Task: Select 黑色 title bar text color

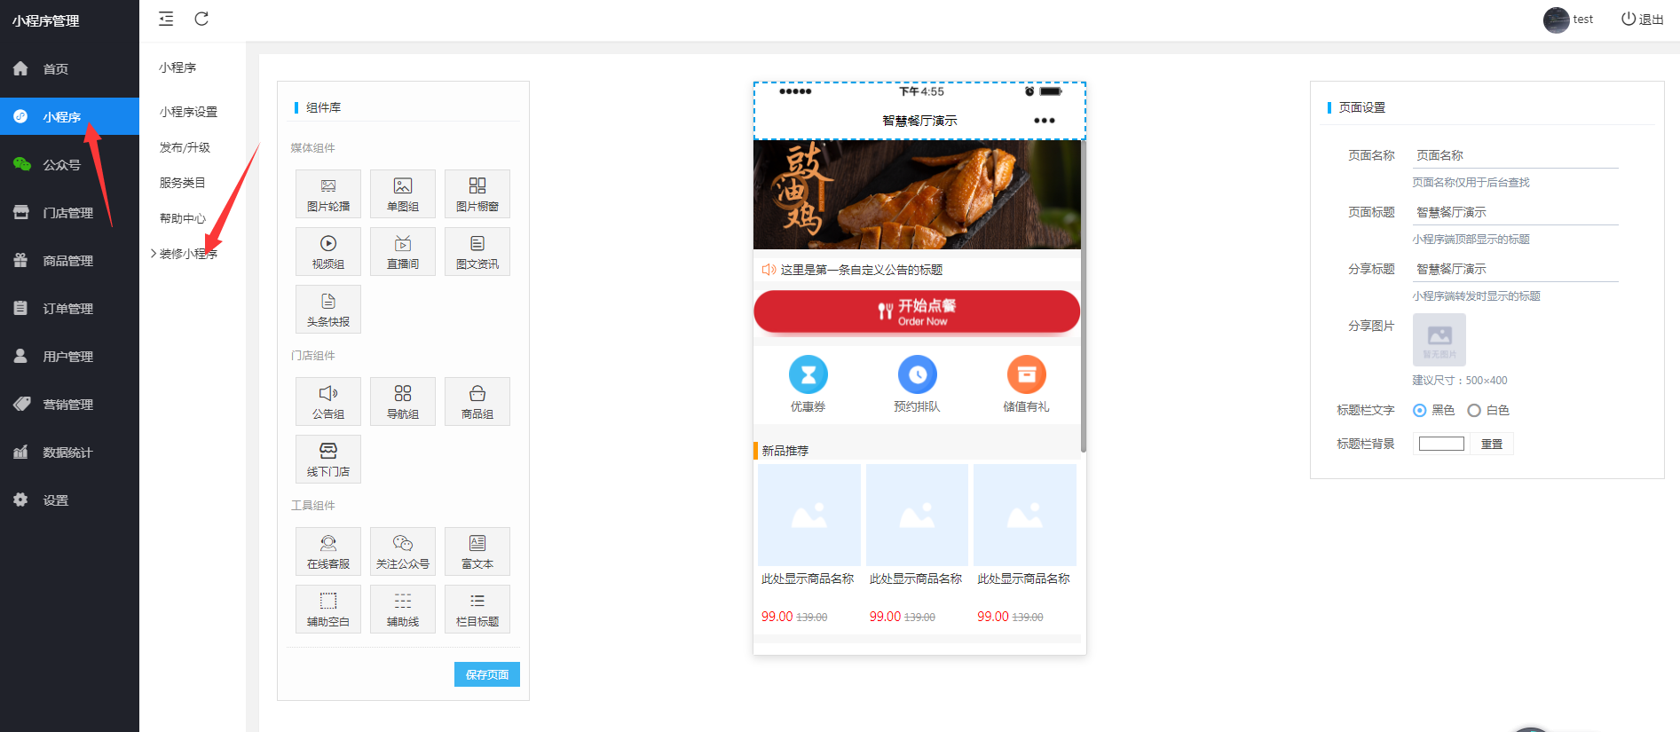Action: pos(1420,410)
